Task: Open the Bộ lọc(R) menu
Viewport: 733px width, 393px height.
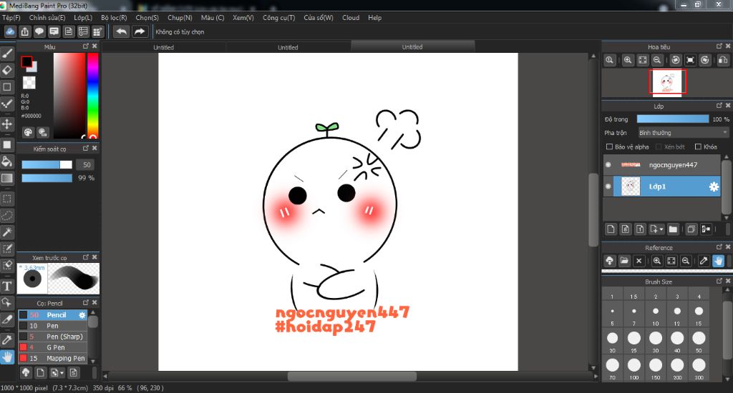Action: point(114,18)
